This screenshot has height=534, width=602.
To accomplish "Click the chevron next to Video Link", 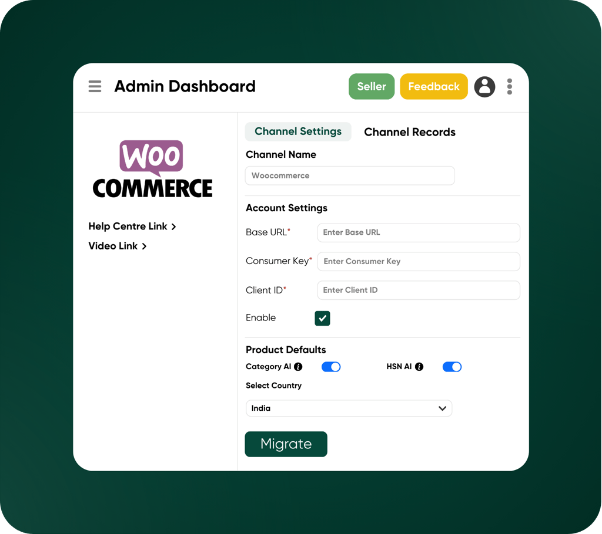I will point(144,246).
